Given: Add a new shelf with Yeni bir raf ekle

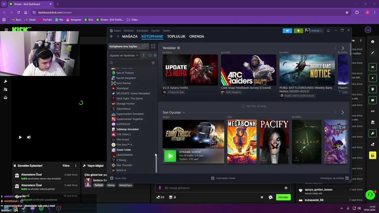Looking at the screenshot, I should click(254, 106).
